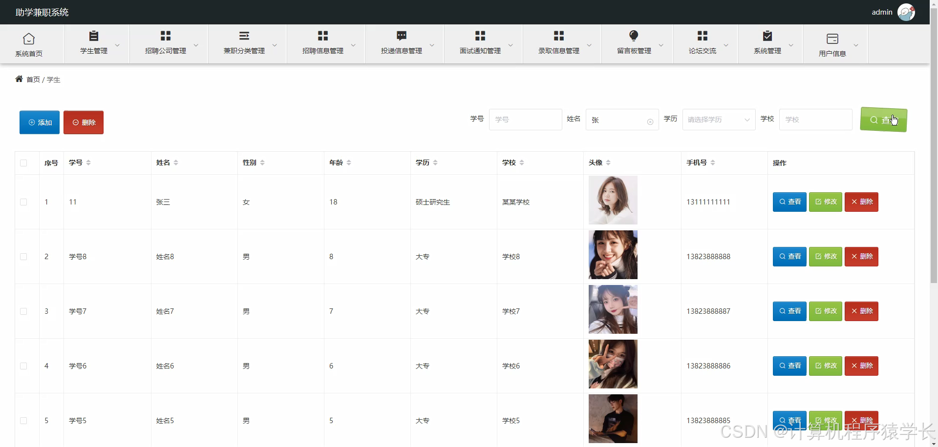Sort by 头像 column arrows
This screenshot has height=447, width=938.
608,163
